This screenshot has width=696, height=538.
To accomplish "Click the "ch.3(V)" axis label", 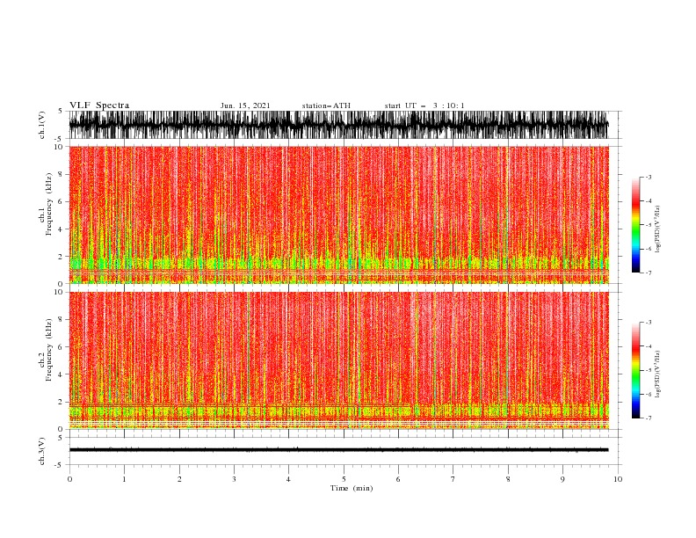I will click(x=42, y=451).
